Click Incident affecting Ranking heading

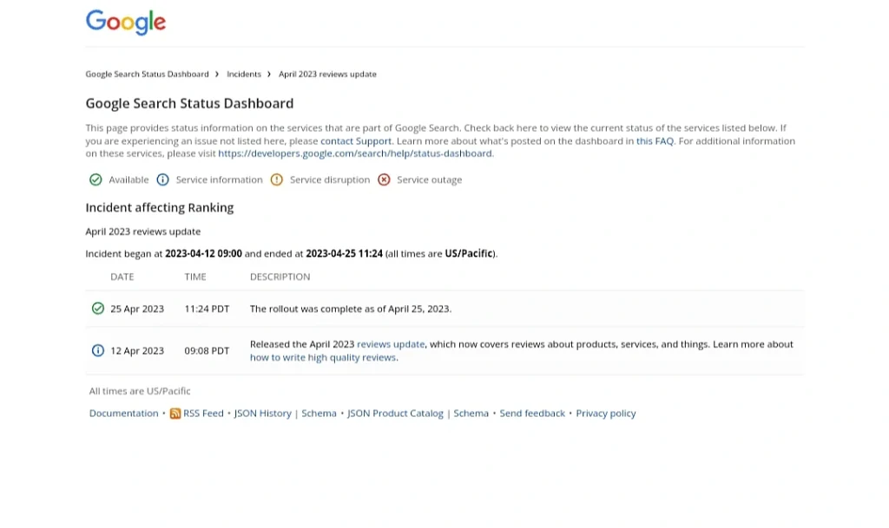pos(160,208)
